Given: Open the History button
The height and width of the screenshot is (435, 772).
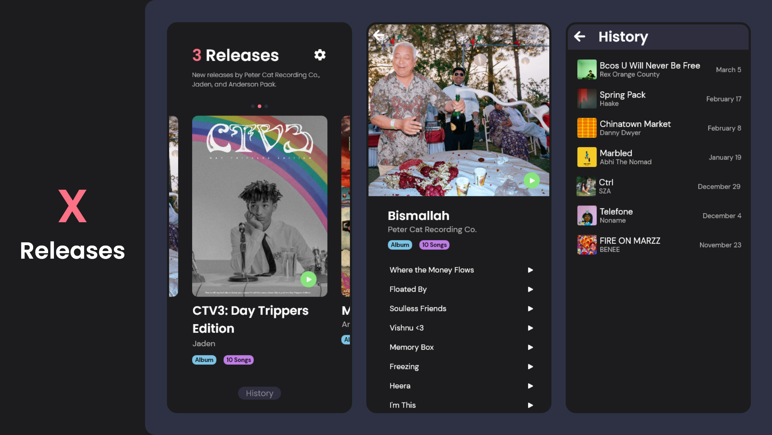Looking at the screenshot, I should [259, 393].
